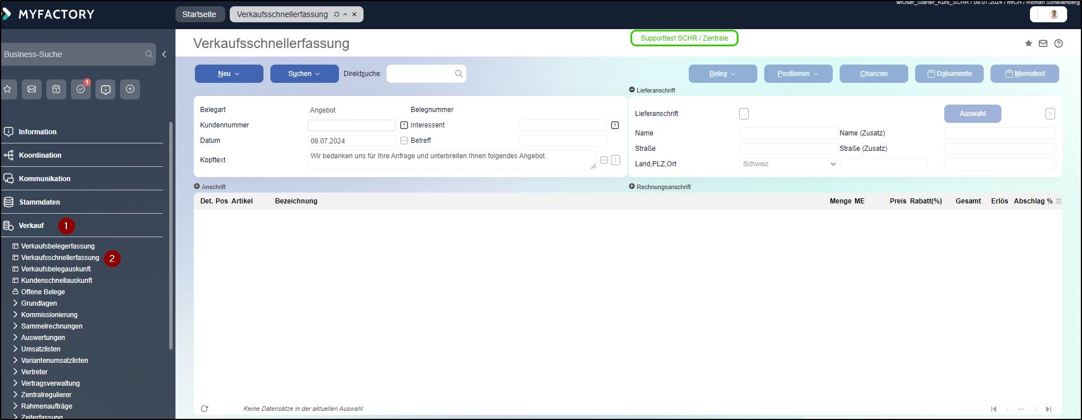Open tasks icon with red notification badge
This screenshot has width=1082, height=420.
(x=81, y=89)
